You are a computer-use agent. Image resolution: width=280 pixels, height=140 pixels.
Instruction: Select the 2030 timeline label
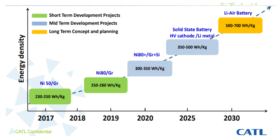click(232, 118)
